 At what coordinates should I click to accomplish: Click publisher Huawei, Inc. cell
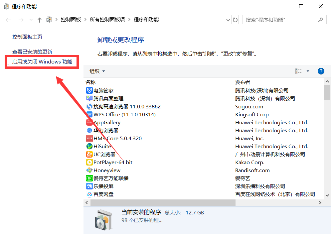coord(249,138)
